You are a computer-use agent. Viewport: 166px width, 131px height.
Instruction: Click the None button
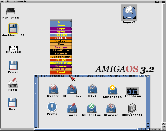[x=61, y=26]
